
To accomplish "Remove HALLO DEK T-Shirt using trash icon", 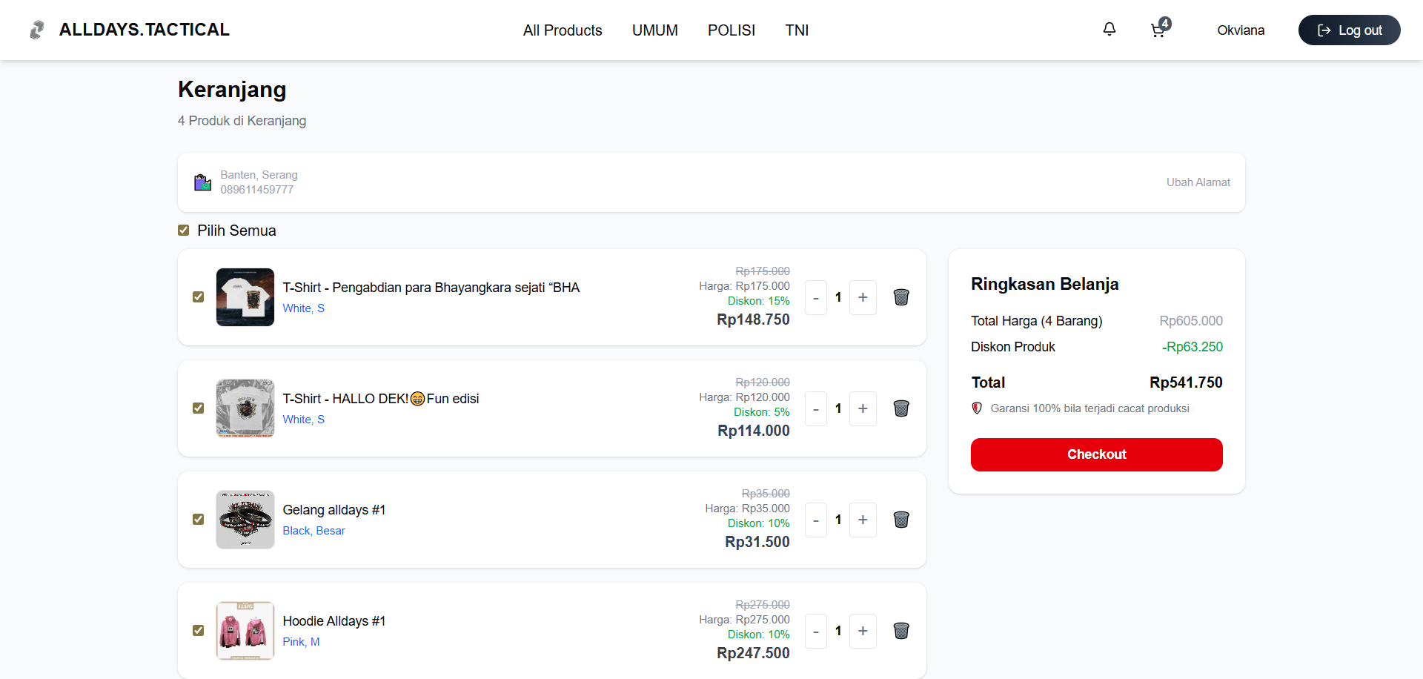I will point(901,408).
